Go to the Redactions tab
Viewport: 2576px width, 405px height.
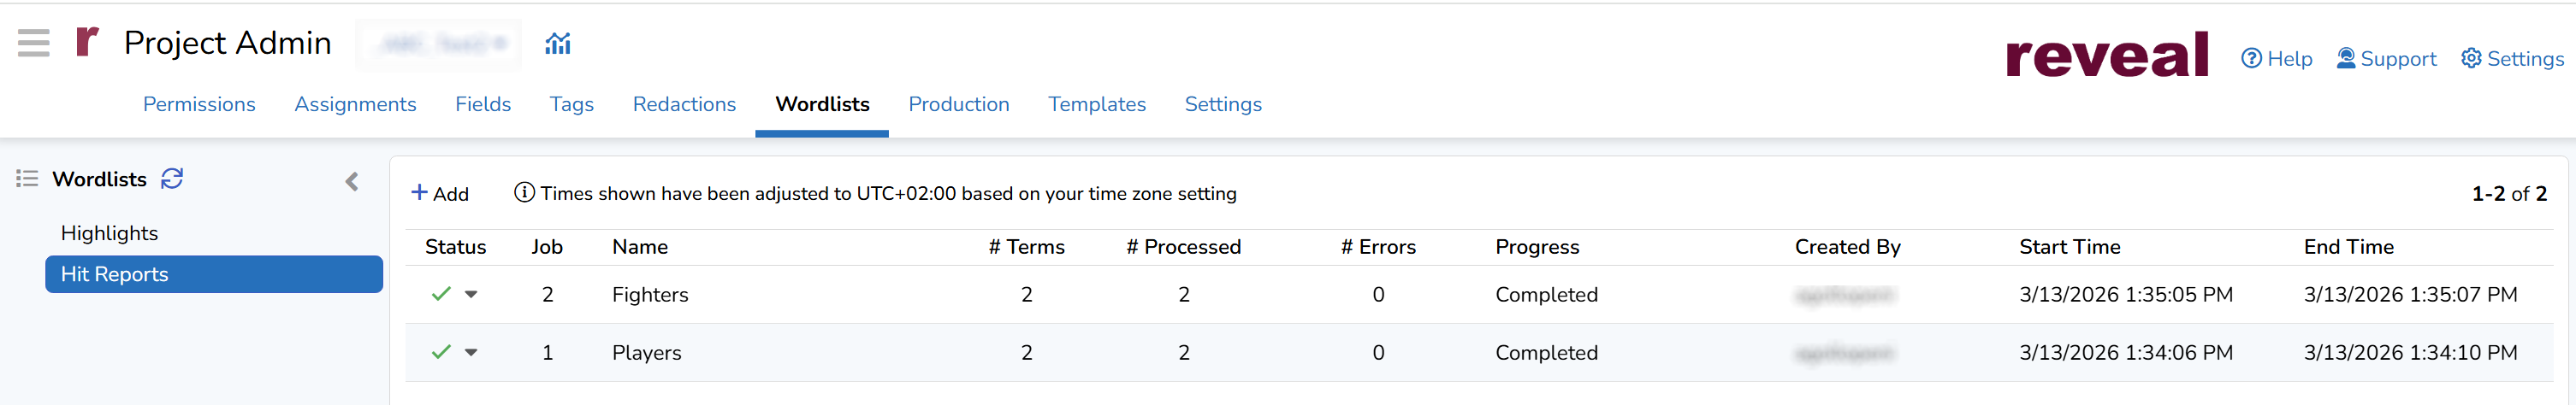point(684,103)
